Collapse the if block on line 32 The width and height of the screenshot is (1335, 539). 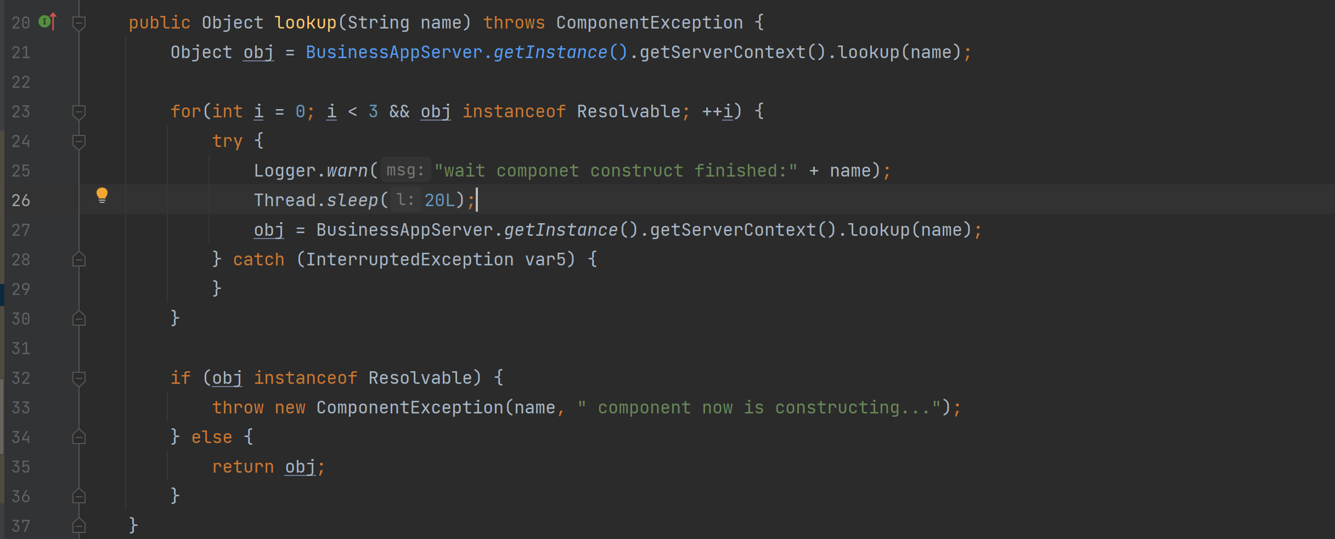pos(79,378)
